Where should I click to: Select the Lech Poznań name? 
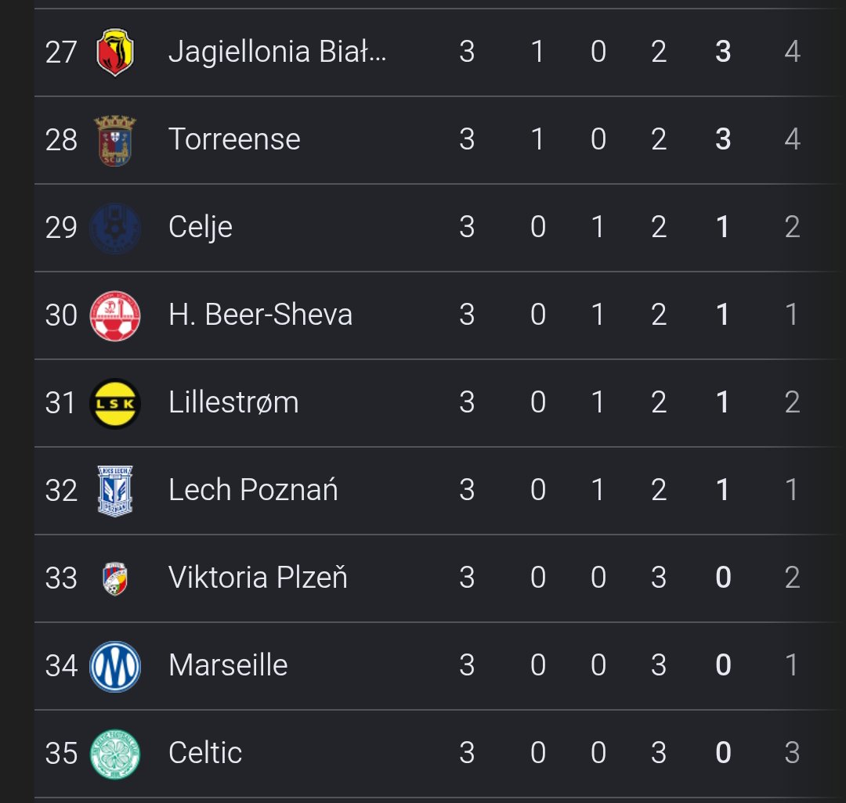tap(253, 489)
